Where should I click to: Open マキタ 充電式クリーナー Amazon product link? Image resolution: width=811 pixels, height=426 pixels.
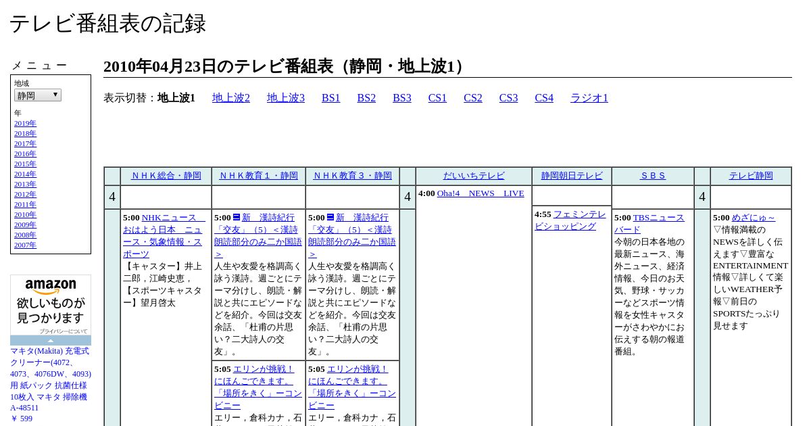(x=51, y=379)
